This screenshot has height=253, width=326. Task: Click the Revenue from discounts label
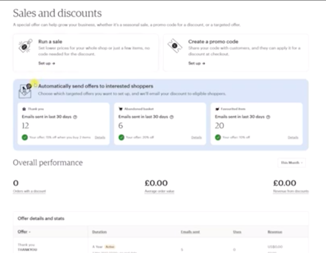pos(291,191)
